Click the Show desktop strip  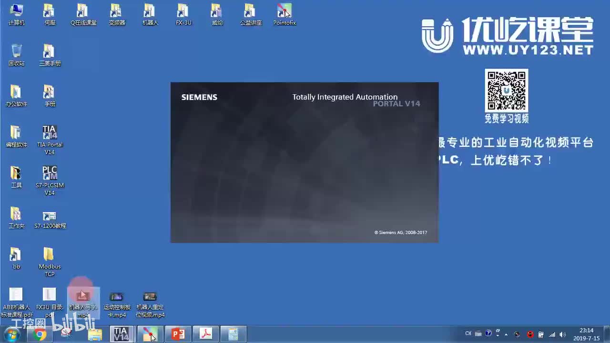pos(606,334)
